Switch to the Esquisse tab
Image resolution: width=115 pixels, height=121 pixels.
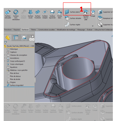(x=17, y=30)
